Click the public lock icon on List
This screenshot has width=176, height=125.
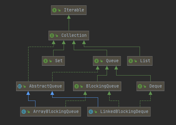coord(135,61)
